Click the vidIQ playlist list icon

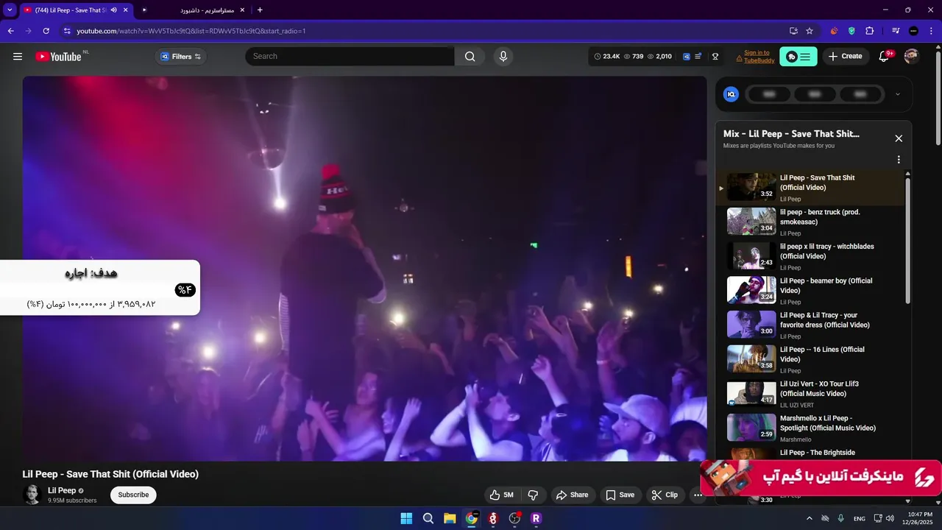[698, 57]
